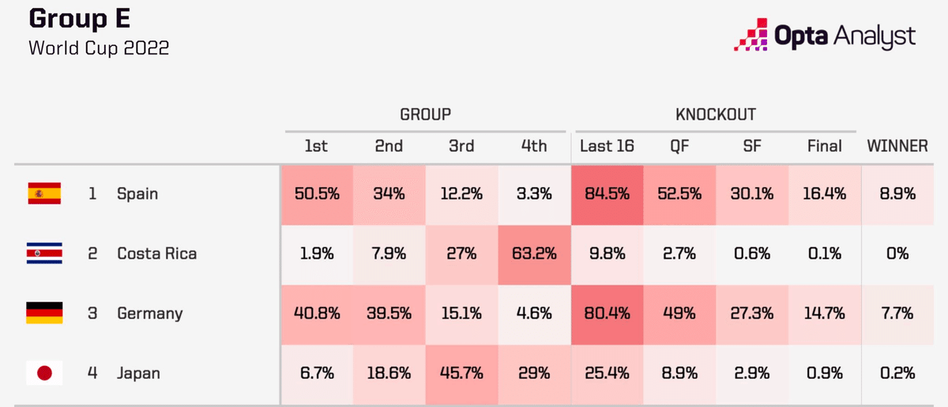Click Spain's 84.5% Last 16 cell
948x407 pixels.
(x=607, y=193)
